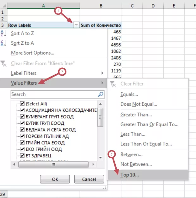Screen dimensions: 196x198
Task: Uncheck ЕТ ЗДРАВЕЦ checkbox
Action: point(22,156)
